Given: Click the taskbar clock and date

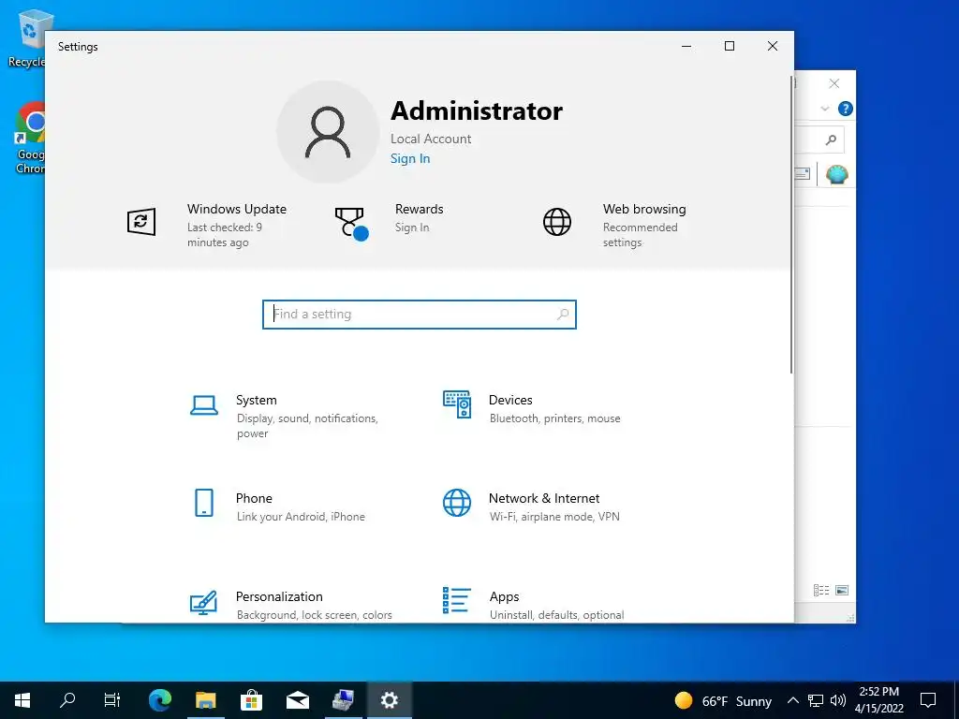Looking at the screenshot, I should pyautogui.click(x=878, y=700).
